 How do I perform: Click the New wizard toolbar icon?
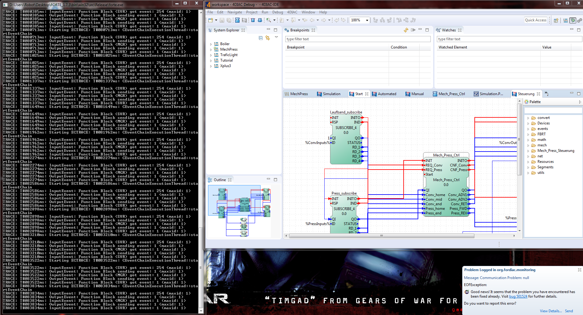tap(211, 20)
